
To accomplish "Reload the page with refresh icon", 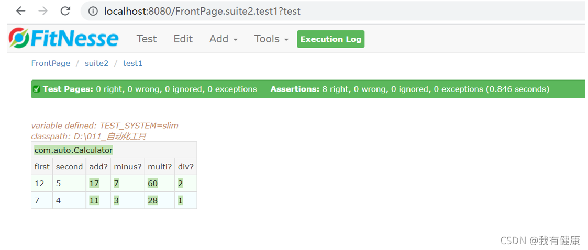I will tap(65, 11).
